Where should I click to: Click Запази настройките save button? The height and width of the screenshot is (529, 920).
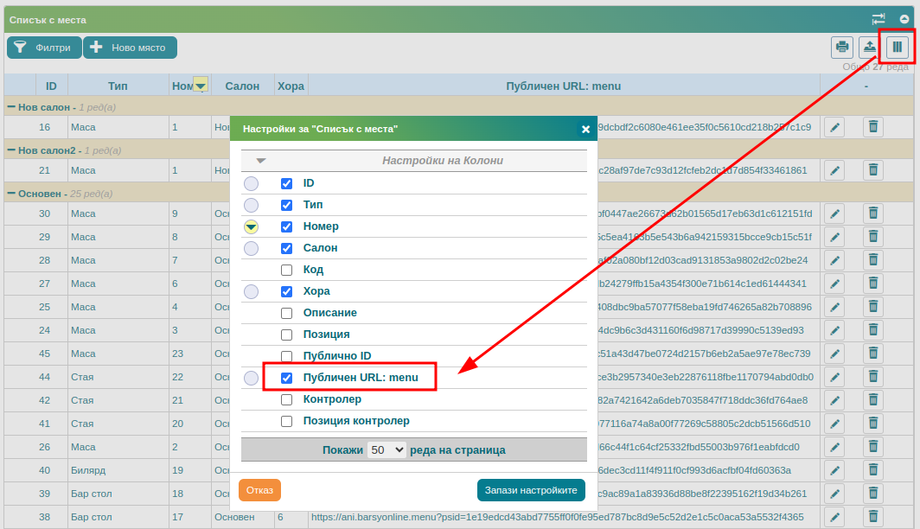(x=531, y=490)
